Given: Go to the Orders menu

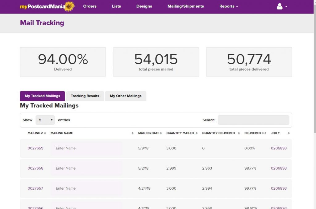Looking at the screenshot, I should pyautogui.click(x=90, y=6).
